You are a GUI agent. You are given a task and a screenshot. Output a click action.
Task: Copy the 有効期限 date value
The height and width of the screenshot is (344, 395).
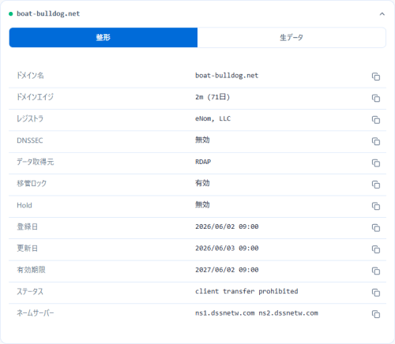tap(376, 271)
